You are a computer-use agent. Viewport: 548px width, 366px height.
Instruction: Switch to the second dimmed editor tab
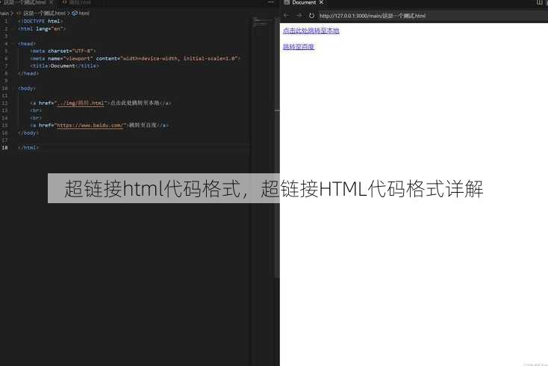(77, 2)
